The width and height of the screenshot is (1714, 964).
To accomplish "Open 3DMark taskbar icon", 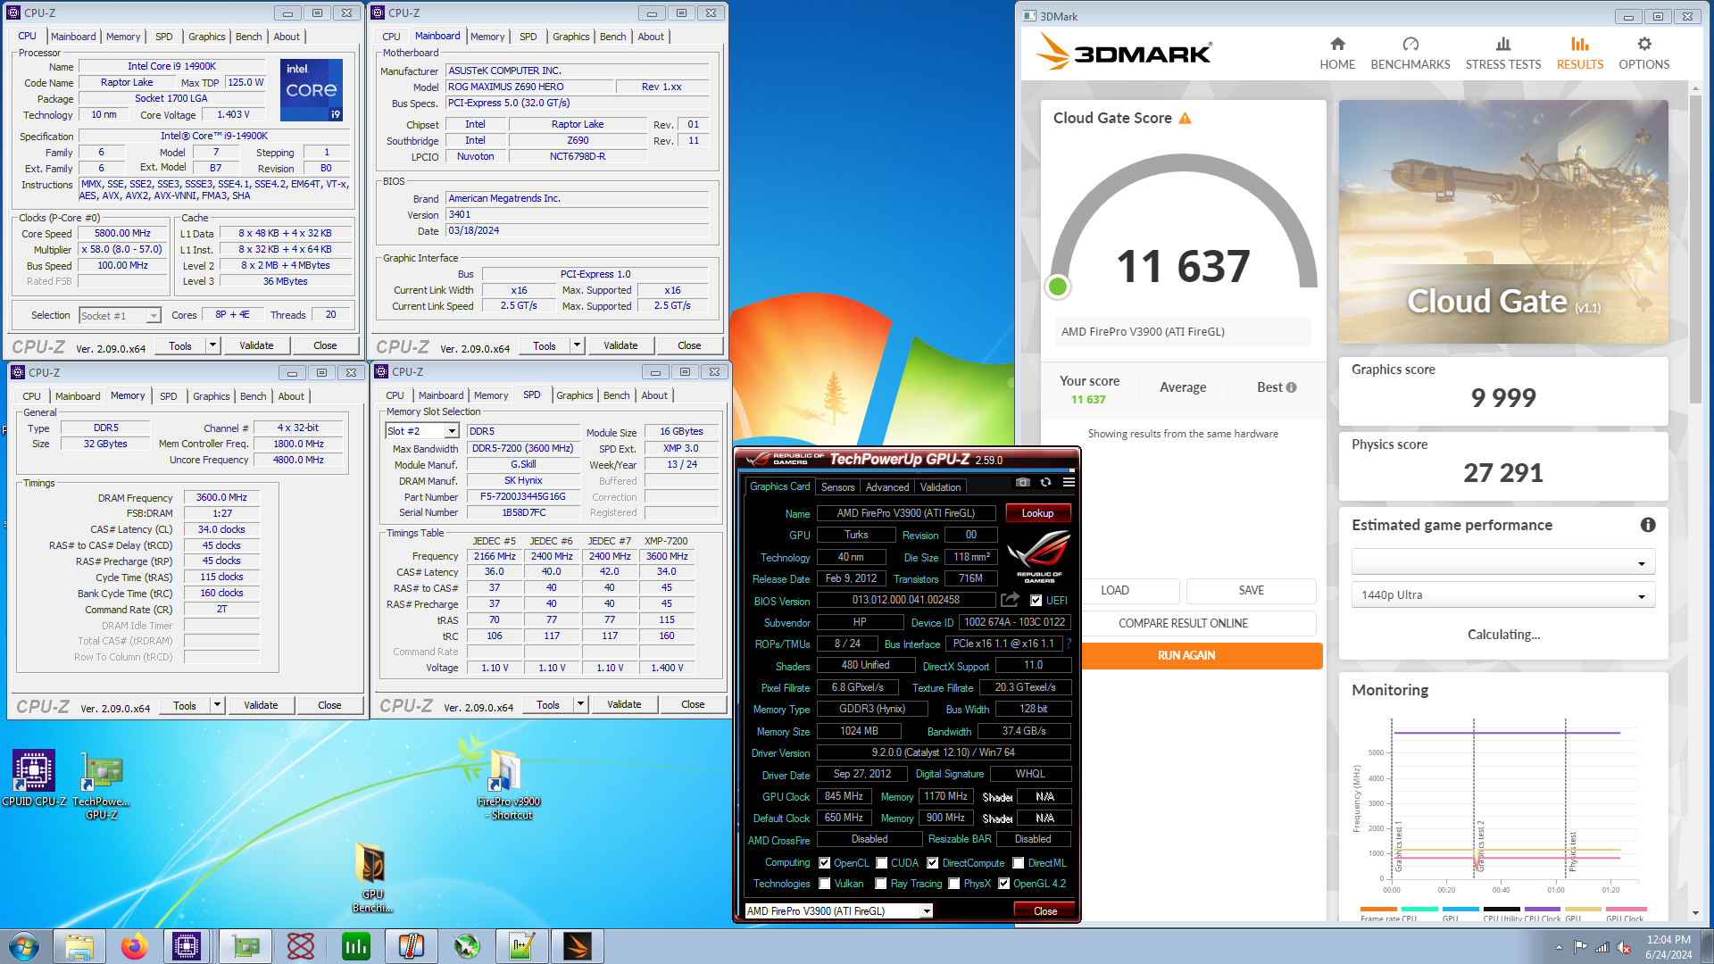I will tap(578, 946).
